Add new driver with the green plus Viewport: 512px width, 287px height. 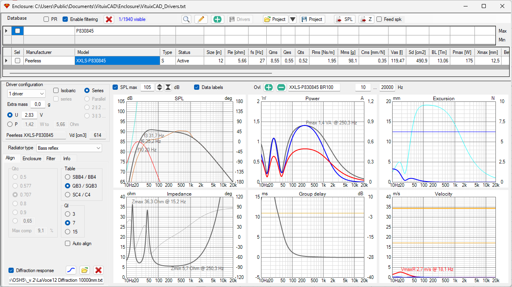click(217, 19)
